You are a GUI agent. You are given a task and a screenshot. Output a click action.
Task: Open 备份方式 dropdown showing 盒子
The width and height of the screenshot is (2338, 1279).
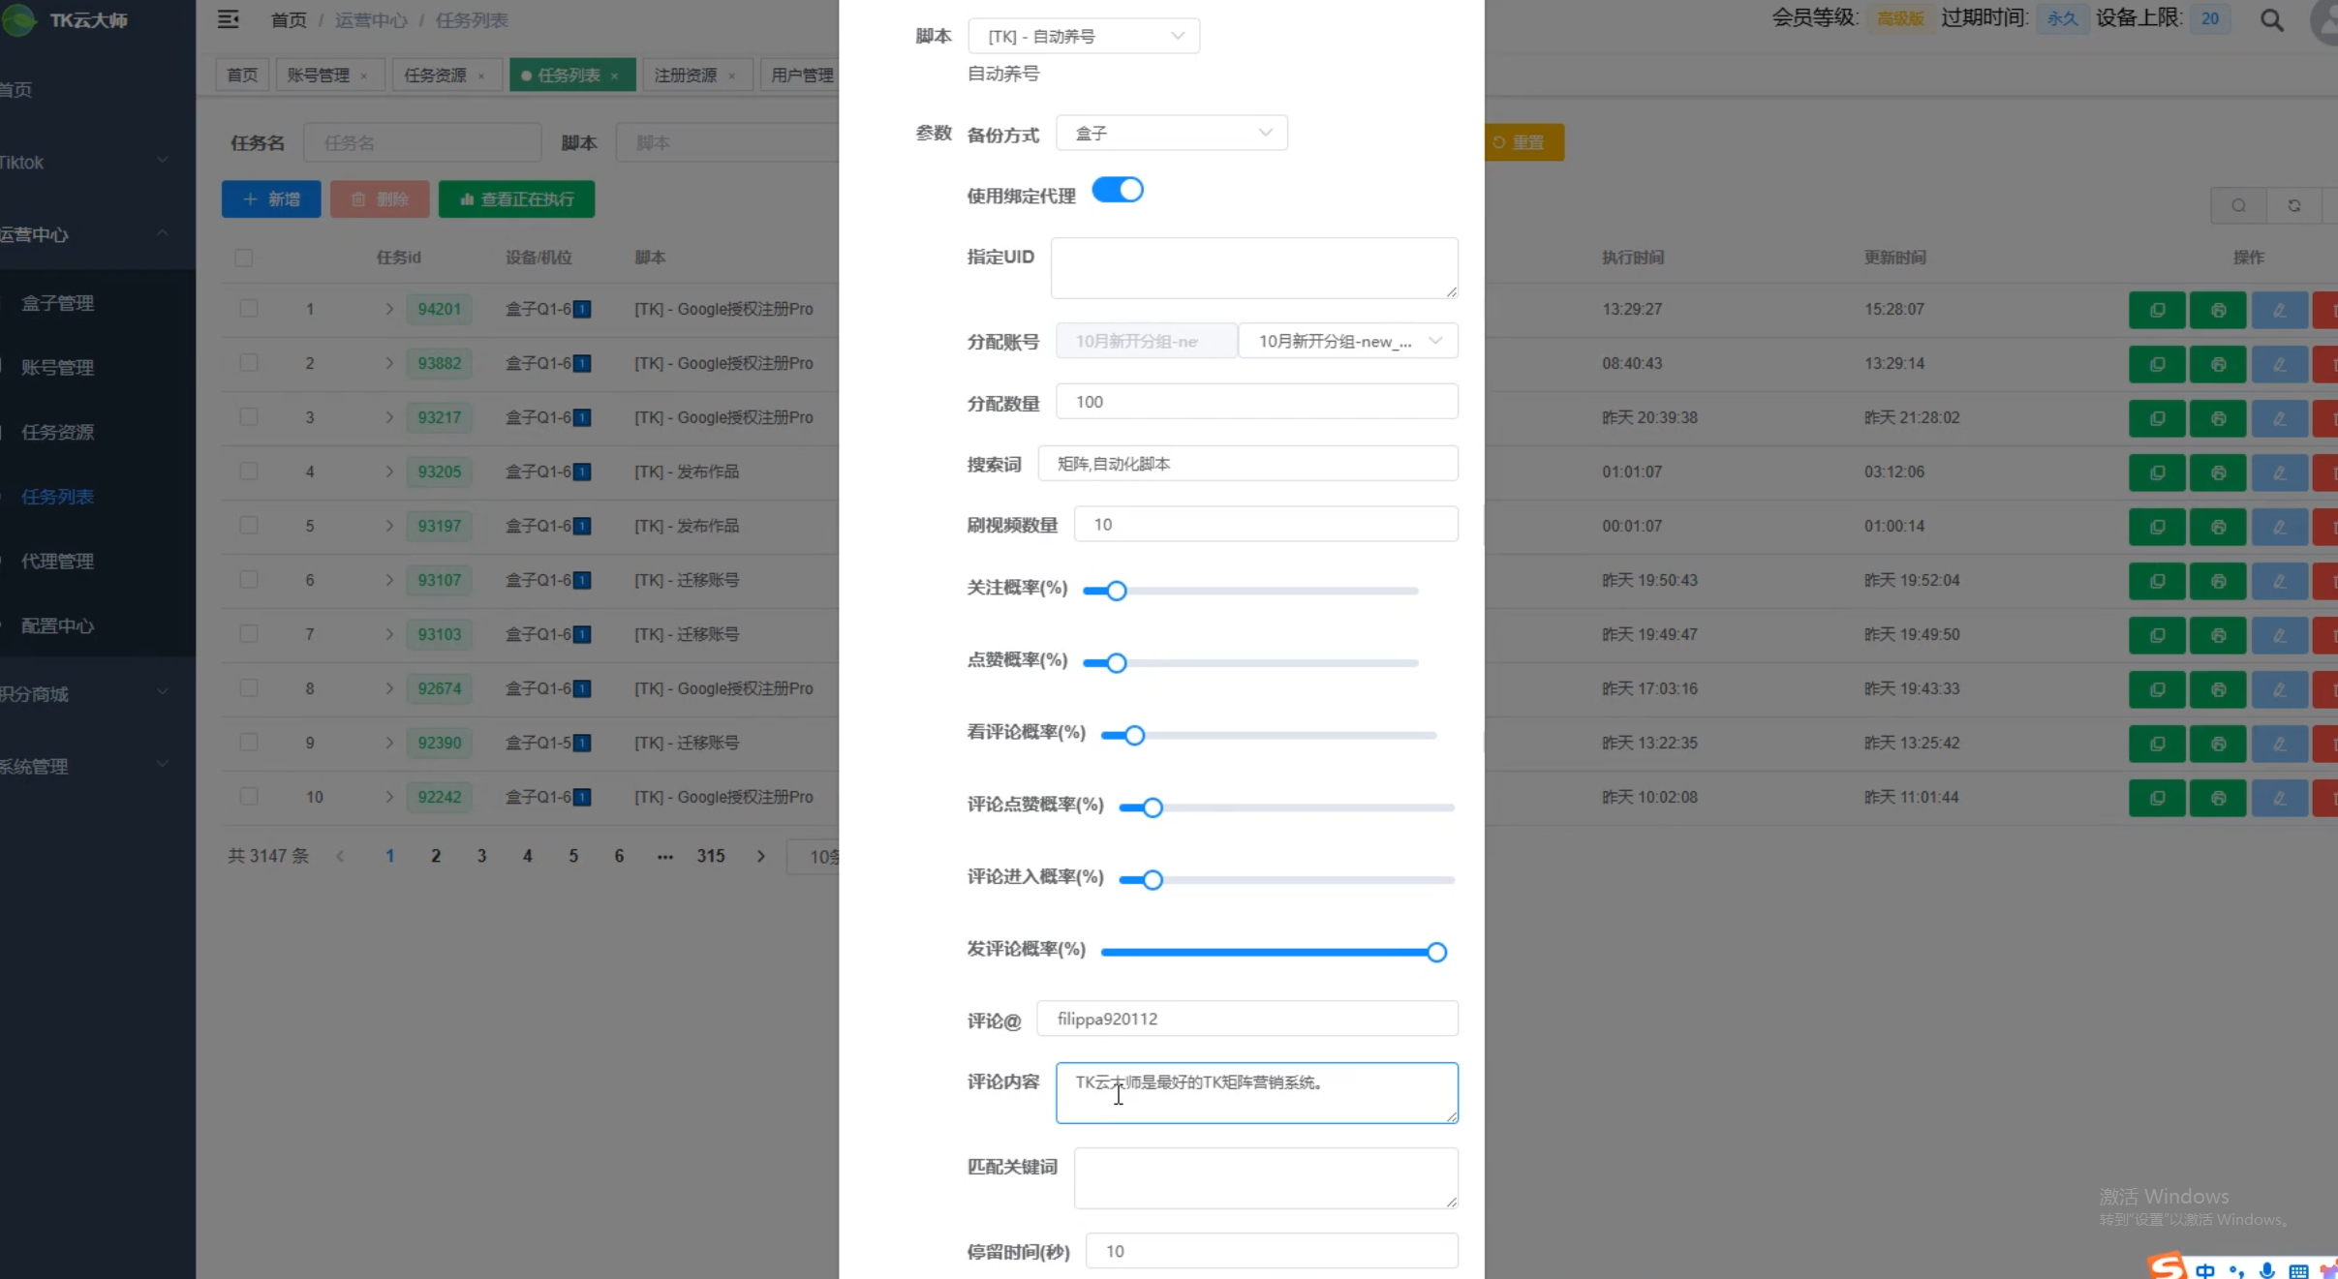tap(1170, 133)
